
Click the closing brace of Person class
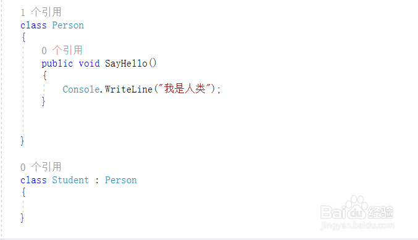22,141
